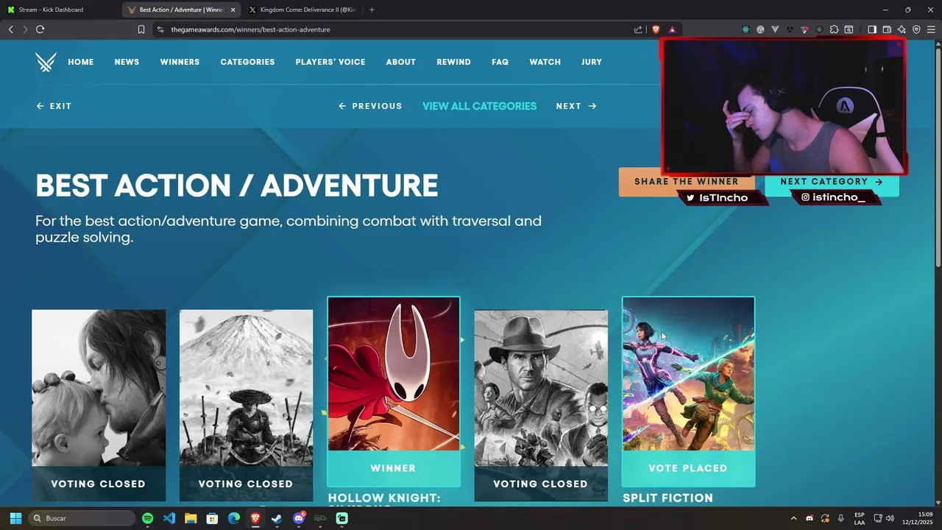The width and height of the screenshot is (942, 530).
Task: Go to NEXT category link
Action: 576,106
